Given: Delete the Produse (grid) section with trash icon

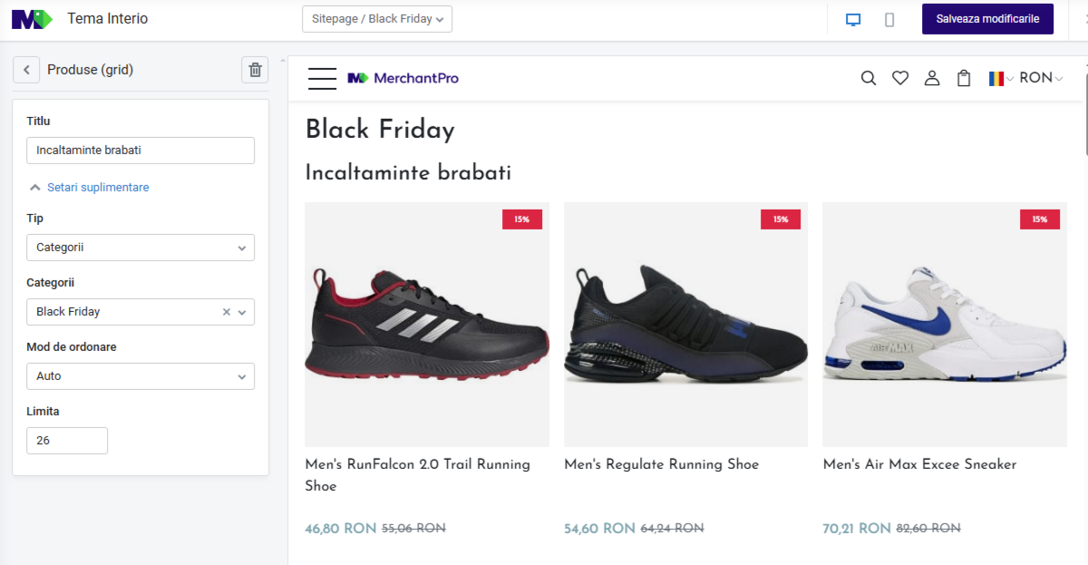Looking at the screenshot, I should 255,70.
